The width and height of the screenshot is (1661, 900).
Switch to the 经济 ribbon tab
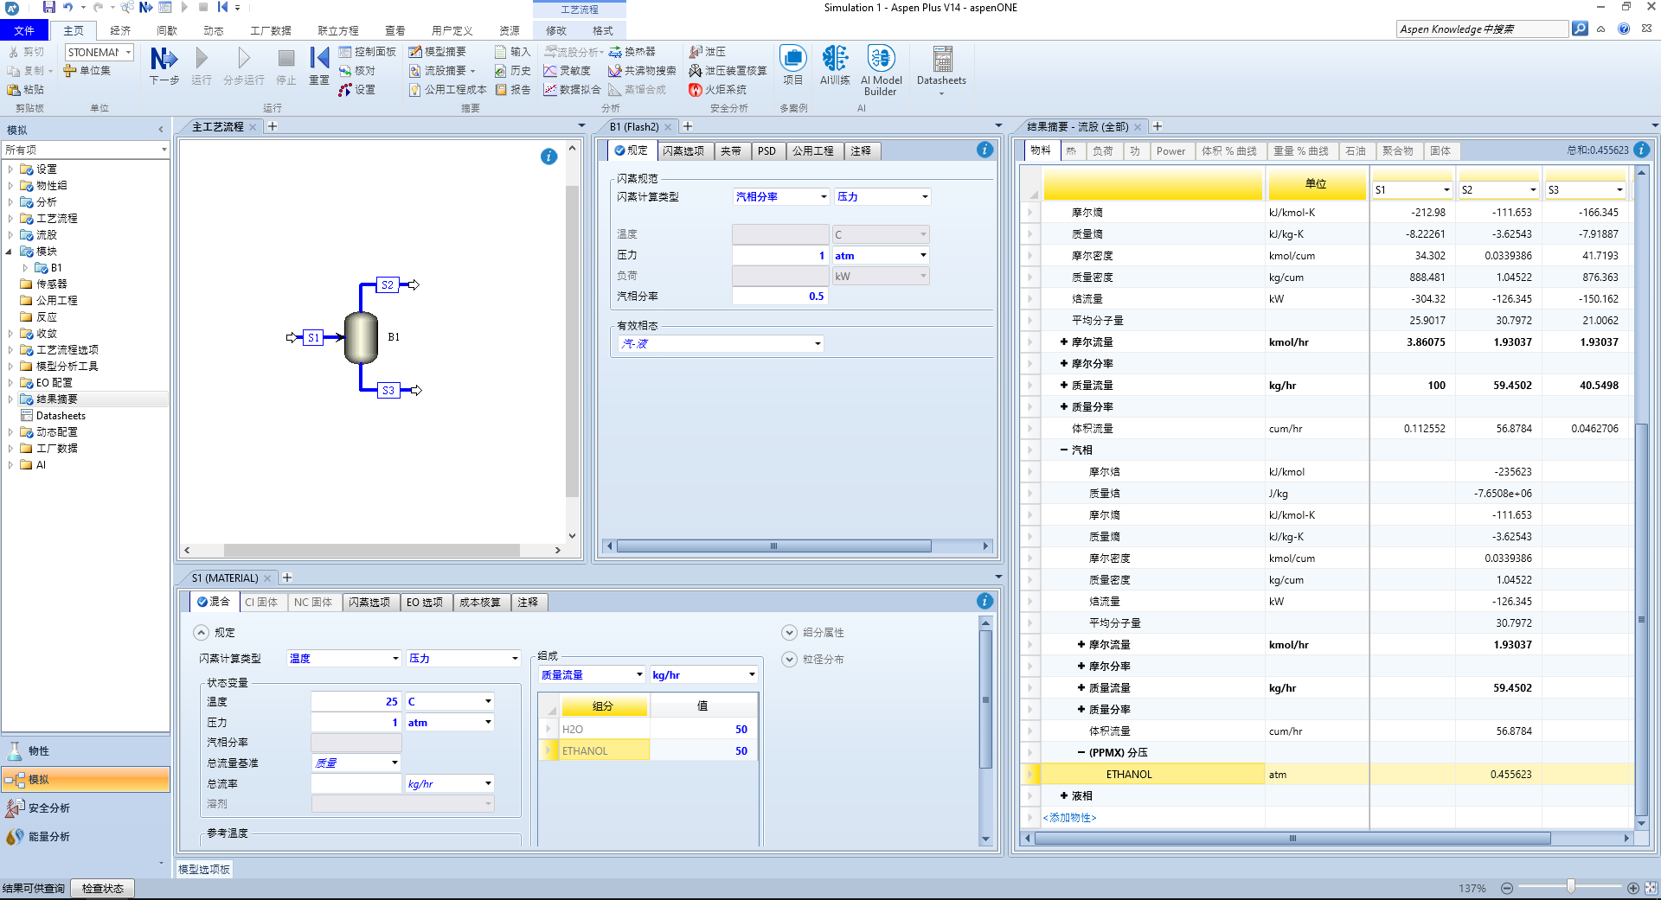point(120,30)
